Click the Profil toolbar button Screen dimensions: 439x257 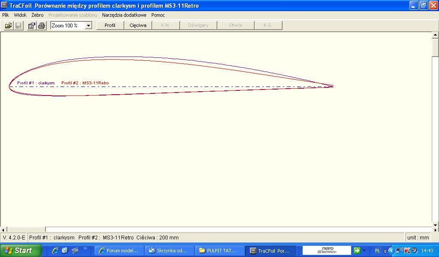click(x=110, y=25)
